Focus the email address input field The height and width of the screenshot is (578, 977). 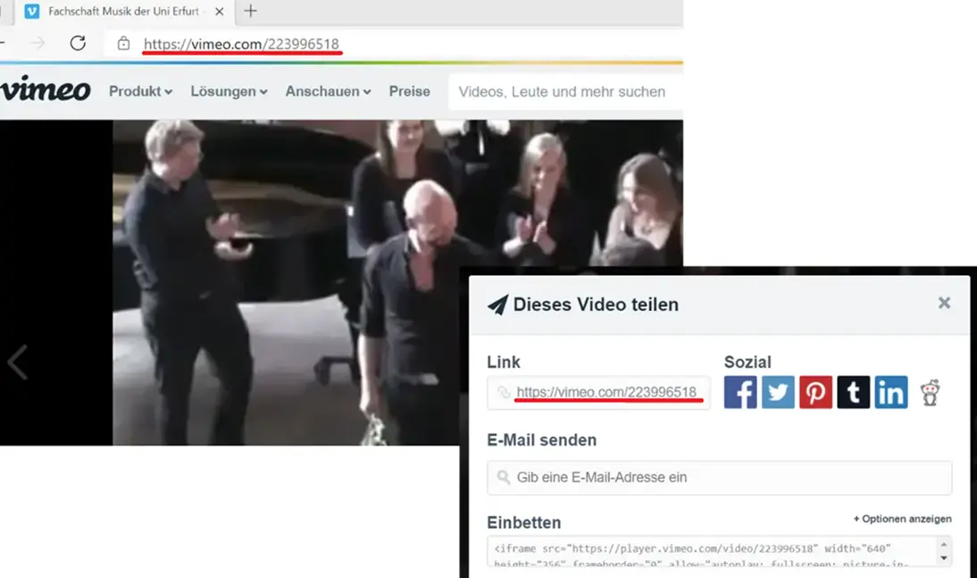(x=719, y=478)
